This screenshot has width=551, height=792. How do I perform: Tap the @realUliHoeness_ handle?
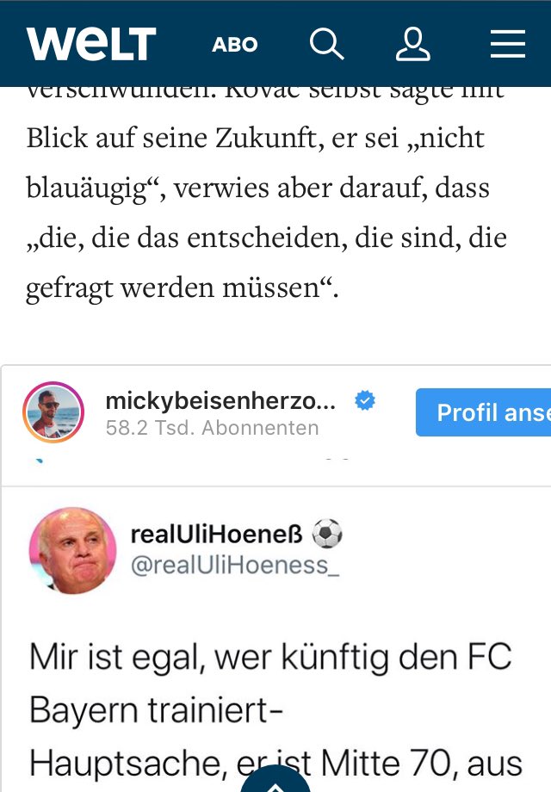[x=235, y=565]
